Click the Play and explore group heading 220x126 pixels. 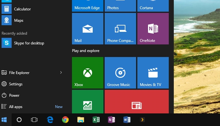85,51
